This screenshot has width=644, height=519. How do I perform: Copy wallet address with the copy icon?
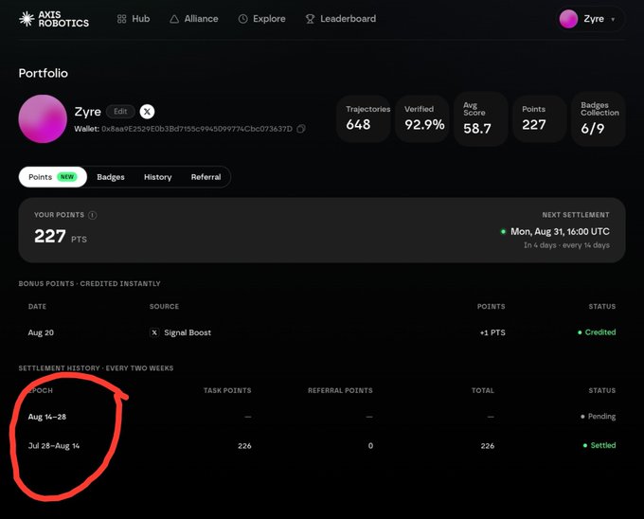tap(301, 129)
